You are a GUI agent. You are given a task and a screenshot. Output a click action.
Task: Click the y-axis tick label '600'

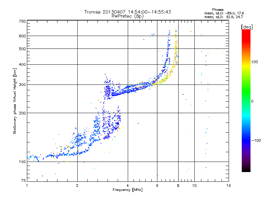(22, 36)
